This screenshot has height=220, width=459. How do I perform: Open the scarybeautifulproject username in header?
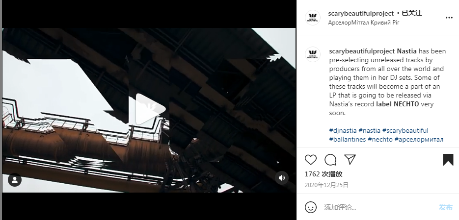coord(361,13)
